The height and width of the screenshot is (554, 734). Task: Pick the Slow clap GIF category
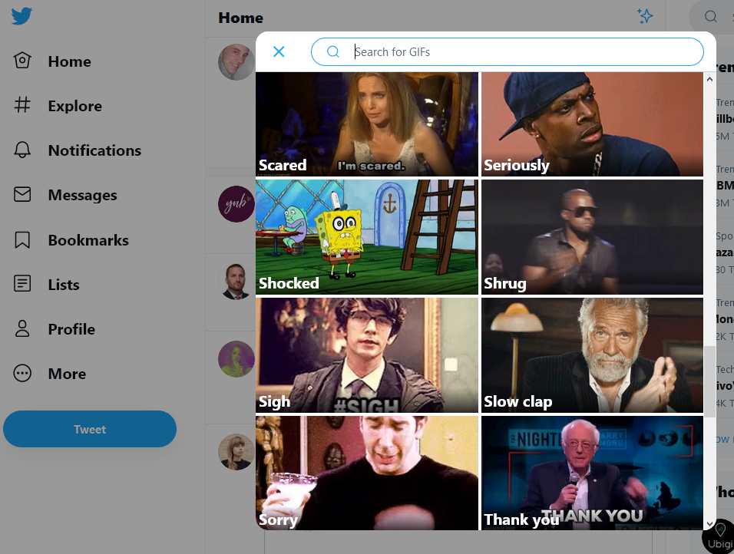(x=592, y=355)
